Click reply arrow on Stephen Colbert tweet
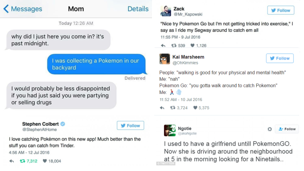 (12, 161)
